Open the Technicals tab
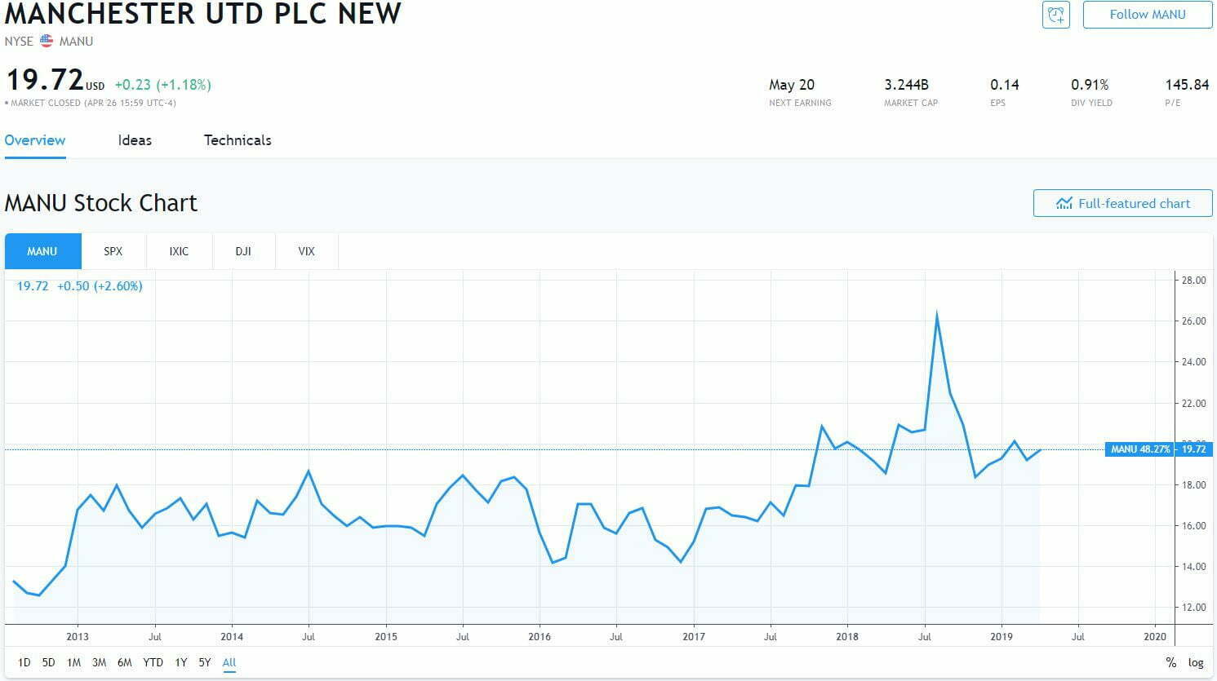Image resolution: width=1217 pixels, height=681 pixels. [x=238, y=140]
